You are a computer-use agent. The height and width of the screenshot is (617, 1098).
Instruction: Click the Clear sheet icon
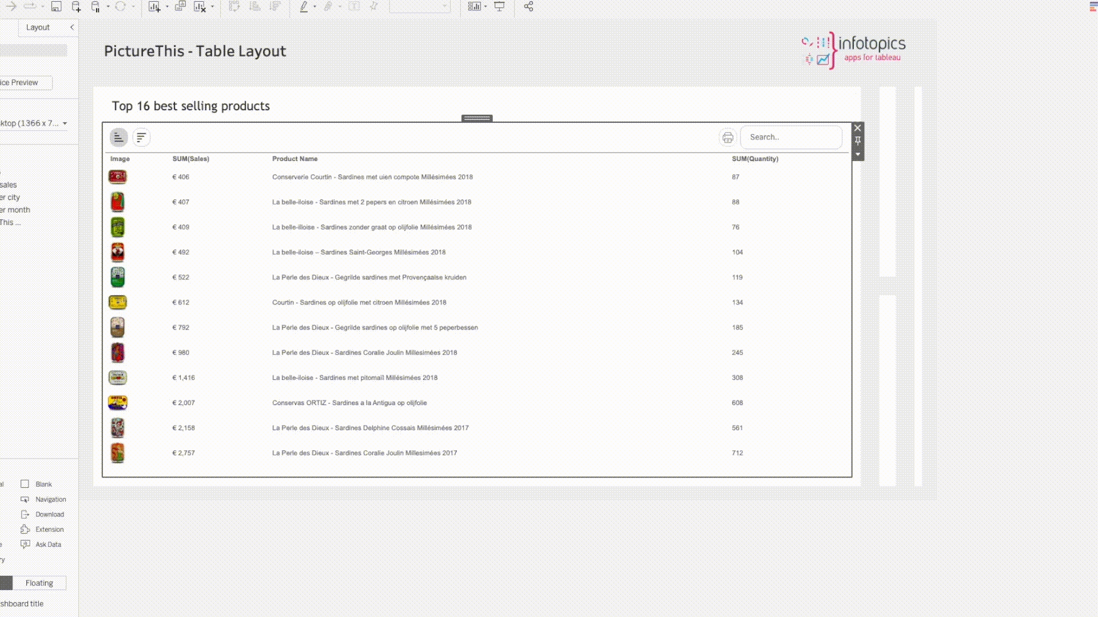199,7
